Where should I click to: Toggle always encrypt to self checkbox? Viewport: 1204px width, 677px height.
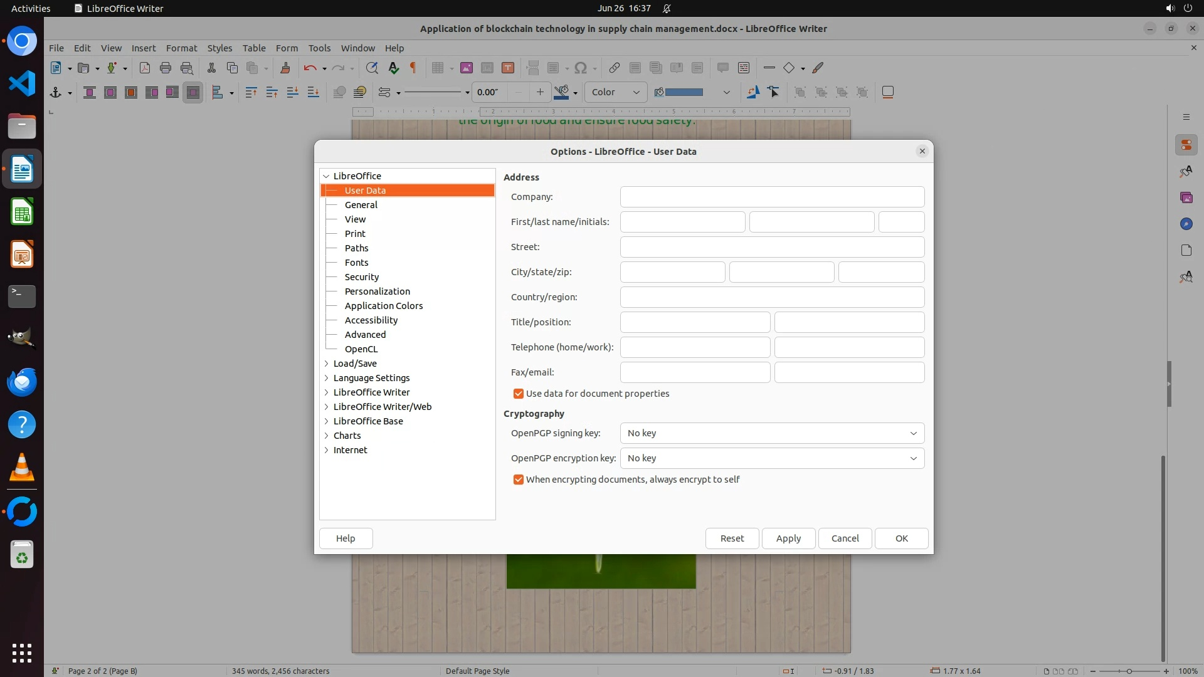(519, 480)
